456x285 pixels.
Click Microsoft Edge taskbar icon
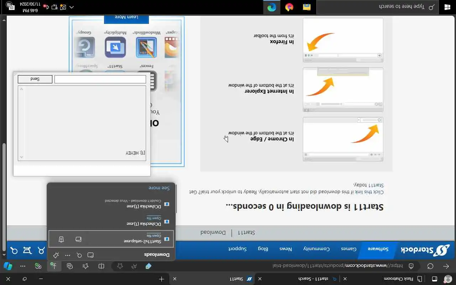tap(271, 7)
